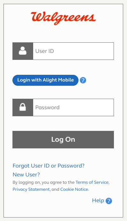Click Login with Alight Mobile button
Viewport: 127px width, 221px height.
(x=45, y=80)
